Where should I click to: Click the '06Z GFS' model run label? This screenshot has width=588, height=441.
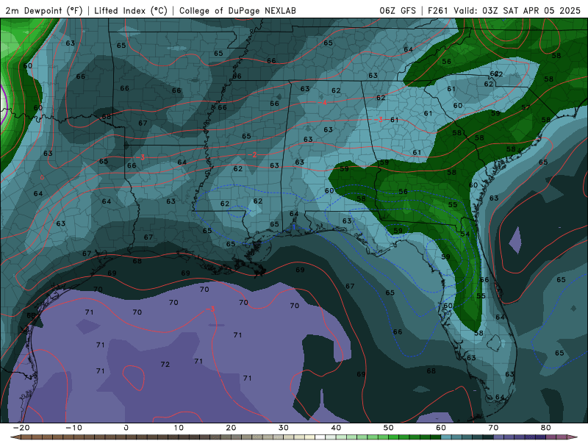[x=398, y=10]
